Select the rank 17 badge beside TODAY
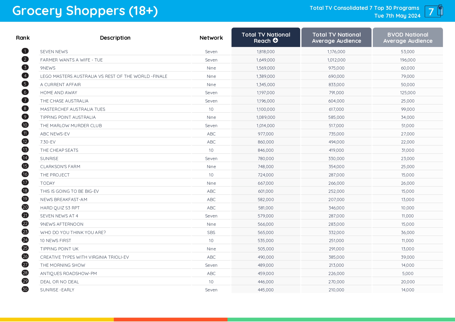 click(25, 183)
